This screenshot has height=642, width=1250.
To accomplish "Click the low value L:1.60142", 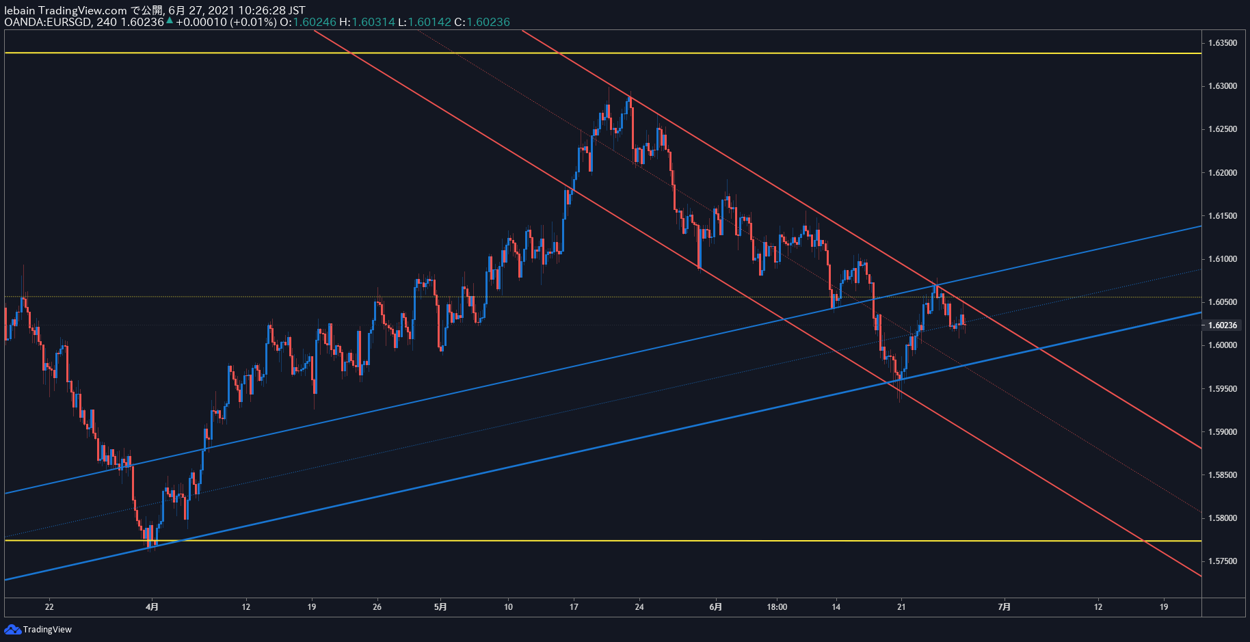I will tap(425, 22).
